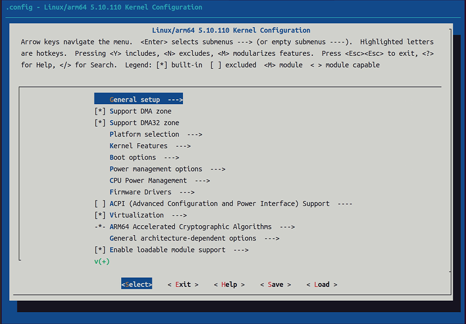Click the Load button

tap(322, 284)
